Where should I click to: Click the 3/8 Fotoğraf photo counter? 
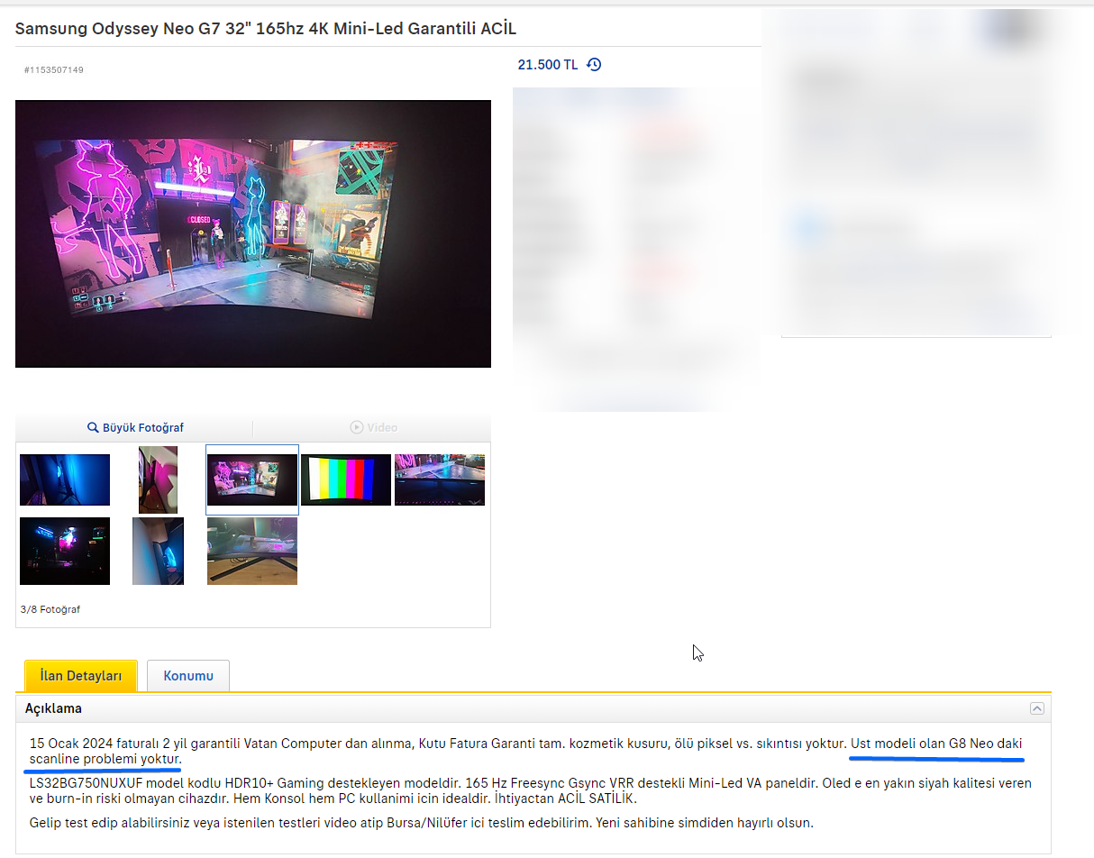[50, 610]
